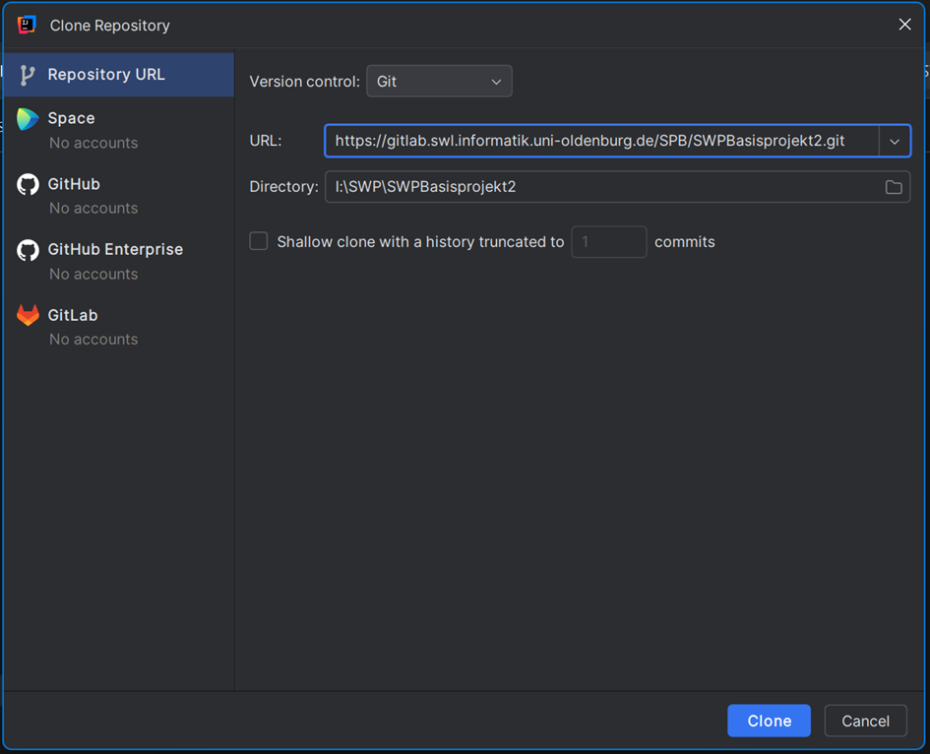Image resolution: width=930 pixels, height=754 pixels.
Task: Expand the URL history dropdown arrow
Action: point(895,141)
